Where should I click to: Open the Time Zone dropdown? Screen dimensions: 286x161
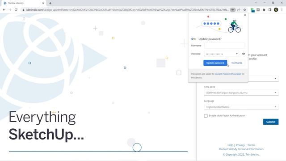pos(241,93)
